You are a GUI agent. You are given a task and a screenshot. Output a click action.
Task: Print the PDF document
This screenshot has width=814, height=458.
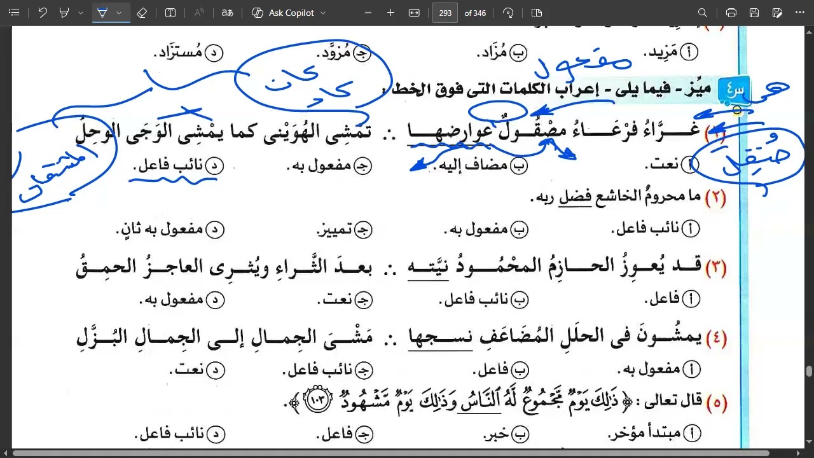pos(731,13)
